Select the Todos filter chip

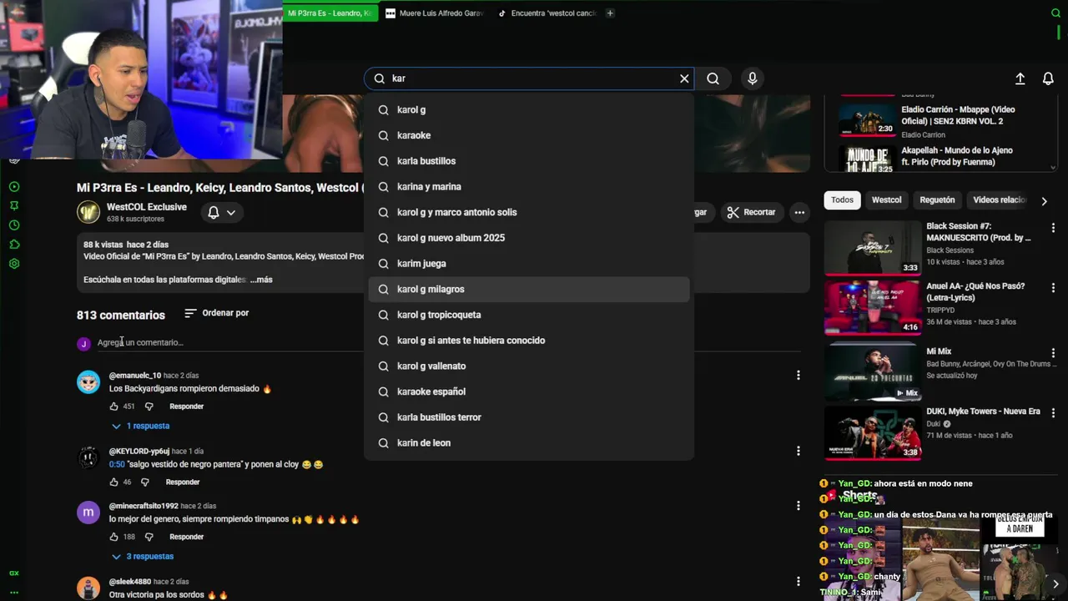[842, 200]
